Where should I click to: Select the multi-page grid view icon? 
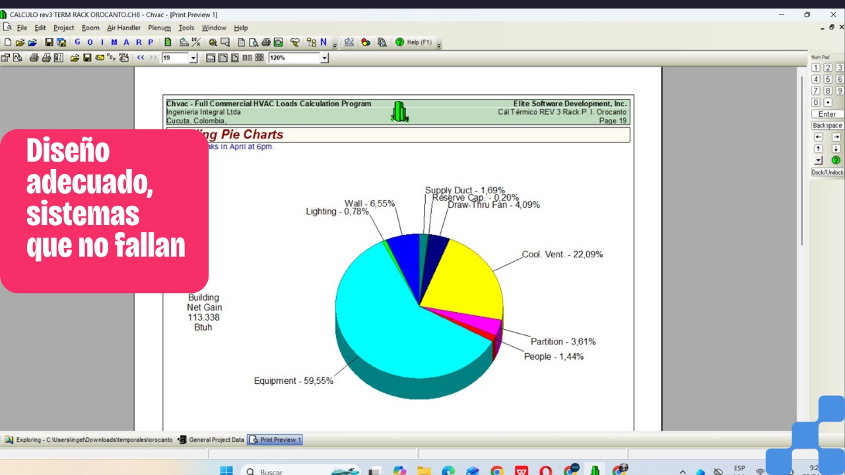coord(259,58)
